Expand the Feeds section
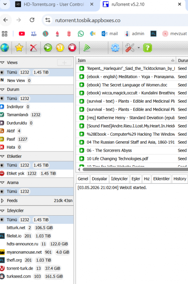Image resolution: width=188 pixels, height=284 pixels. pyautogui.click(x=2, y=201)
